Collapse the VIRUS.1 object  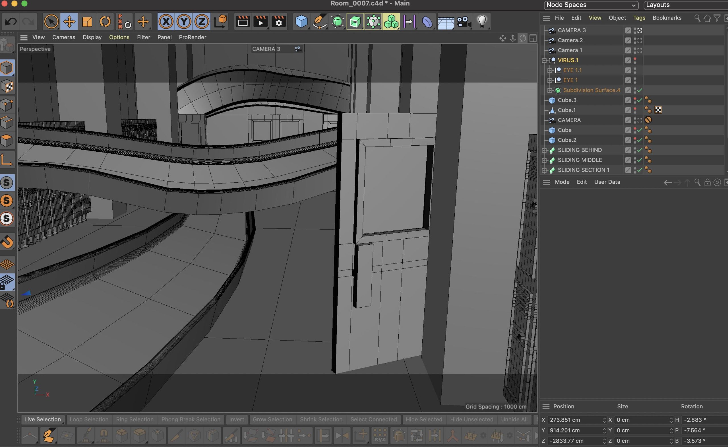point(544,60)
